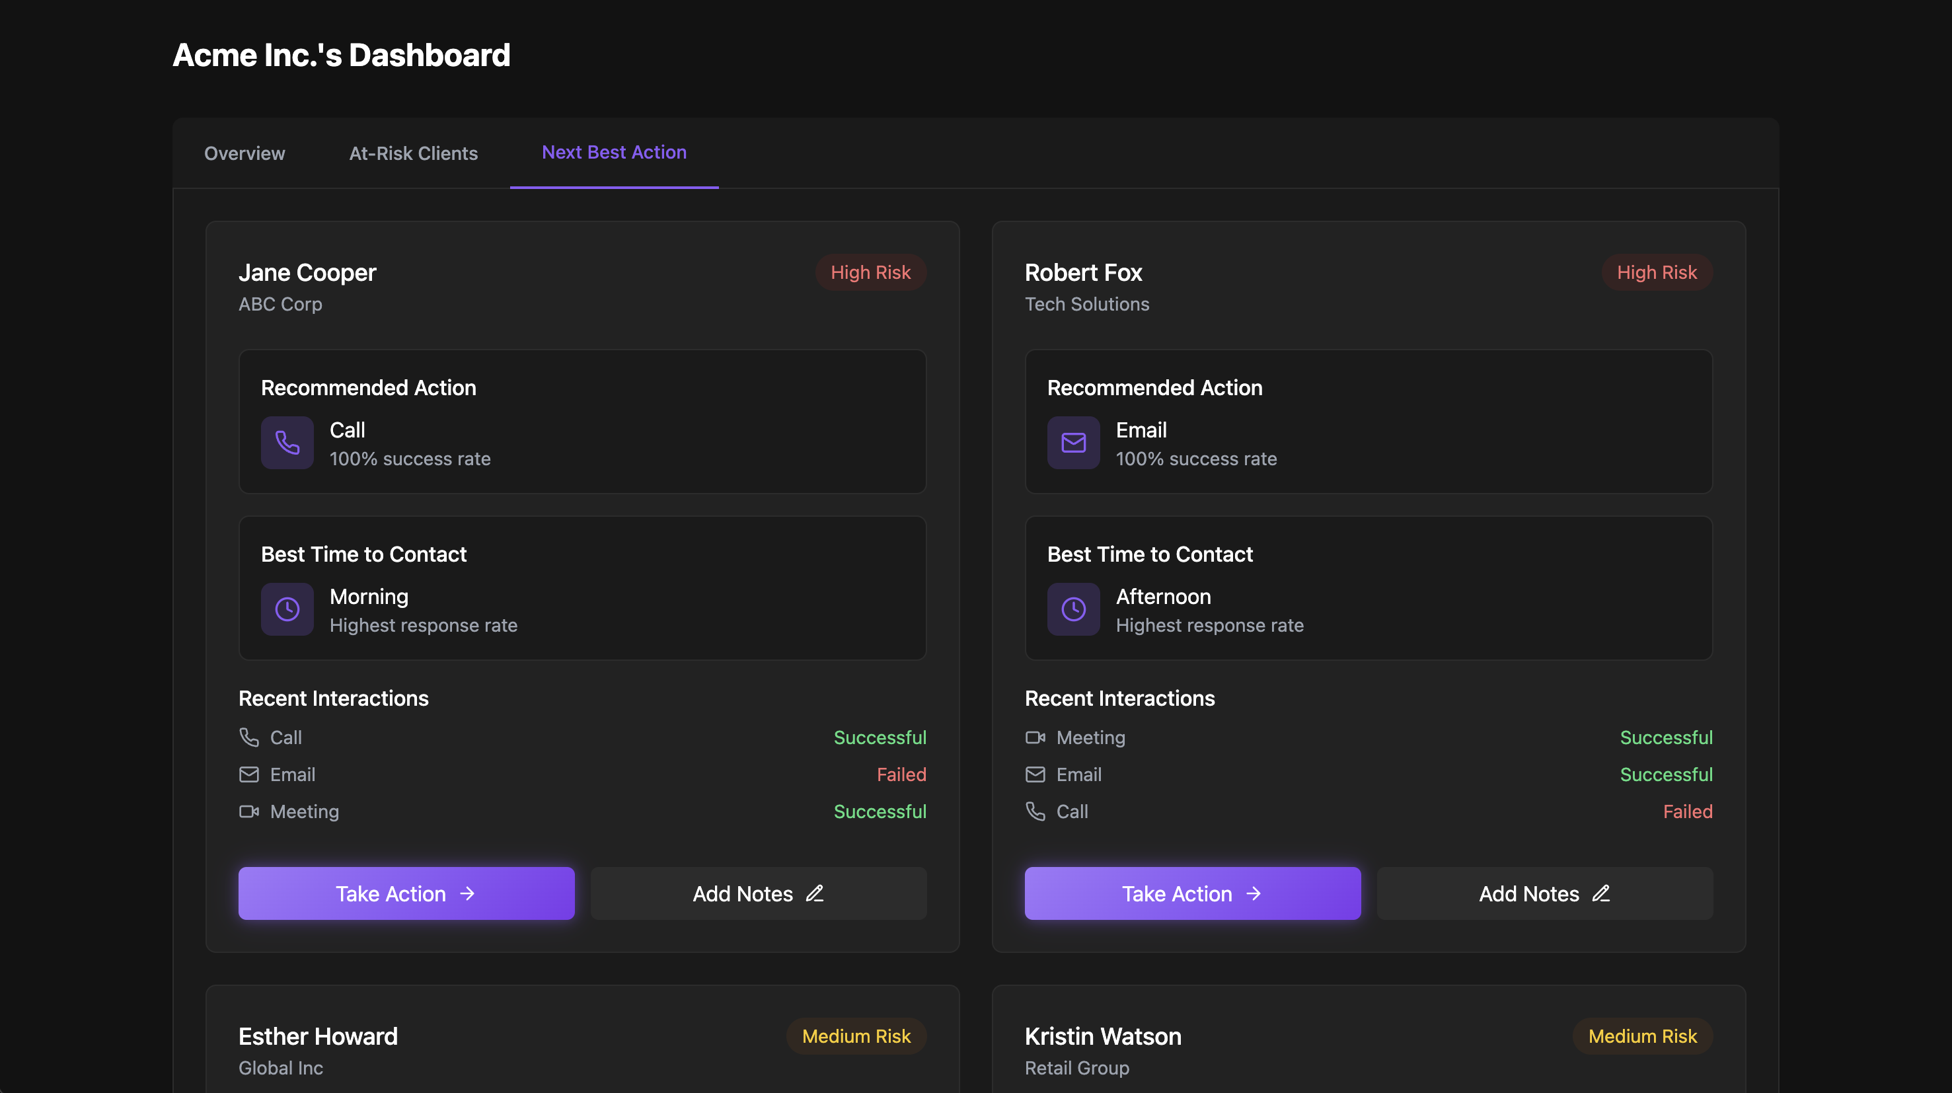Click the High Risk badge on Robert Fox's card
Screen dimensions: 1952x1093
pyautogui.click(x=1657, y=272)
